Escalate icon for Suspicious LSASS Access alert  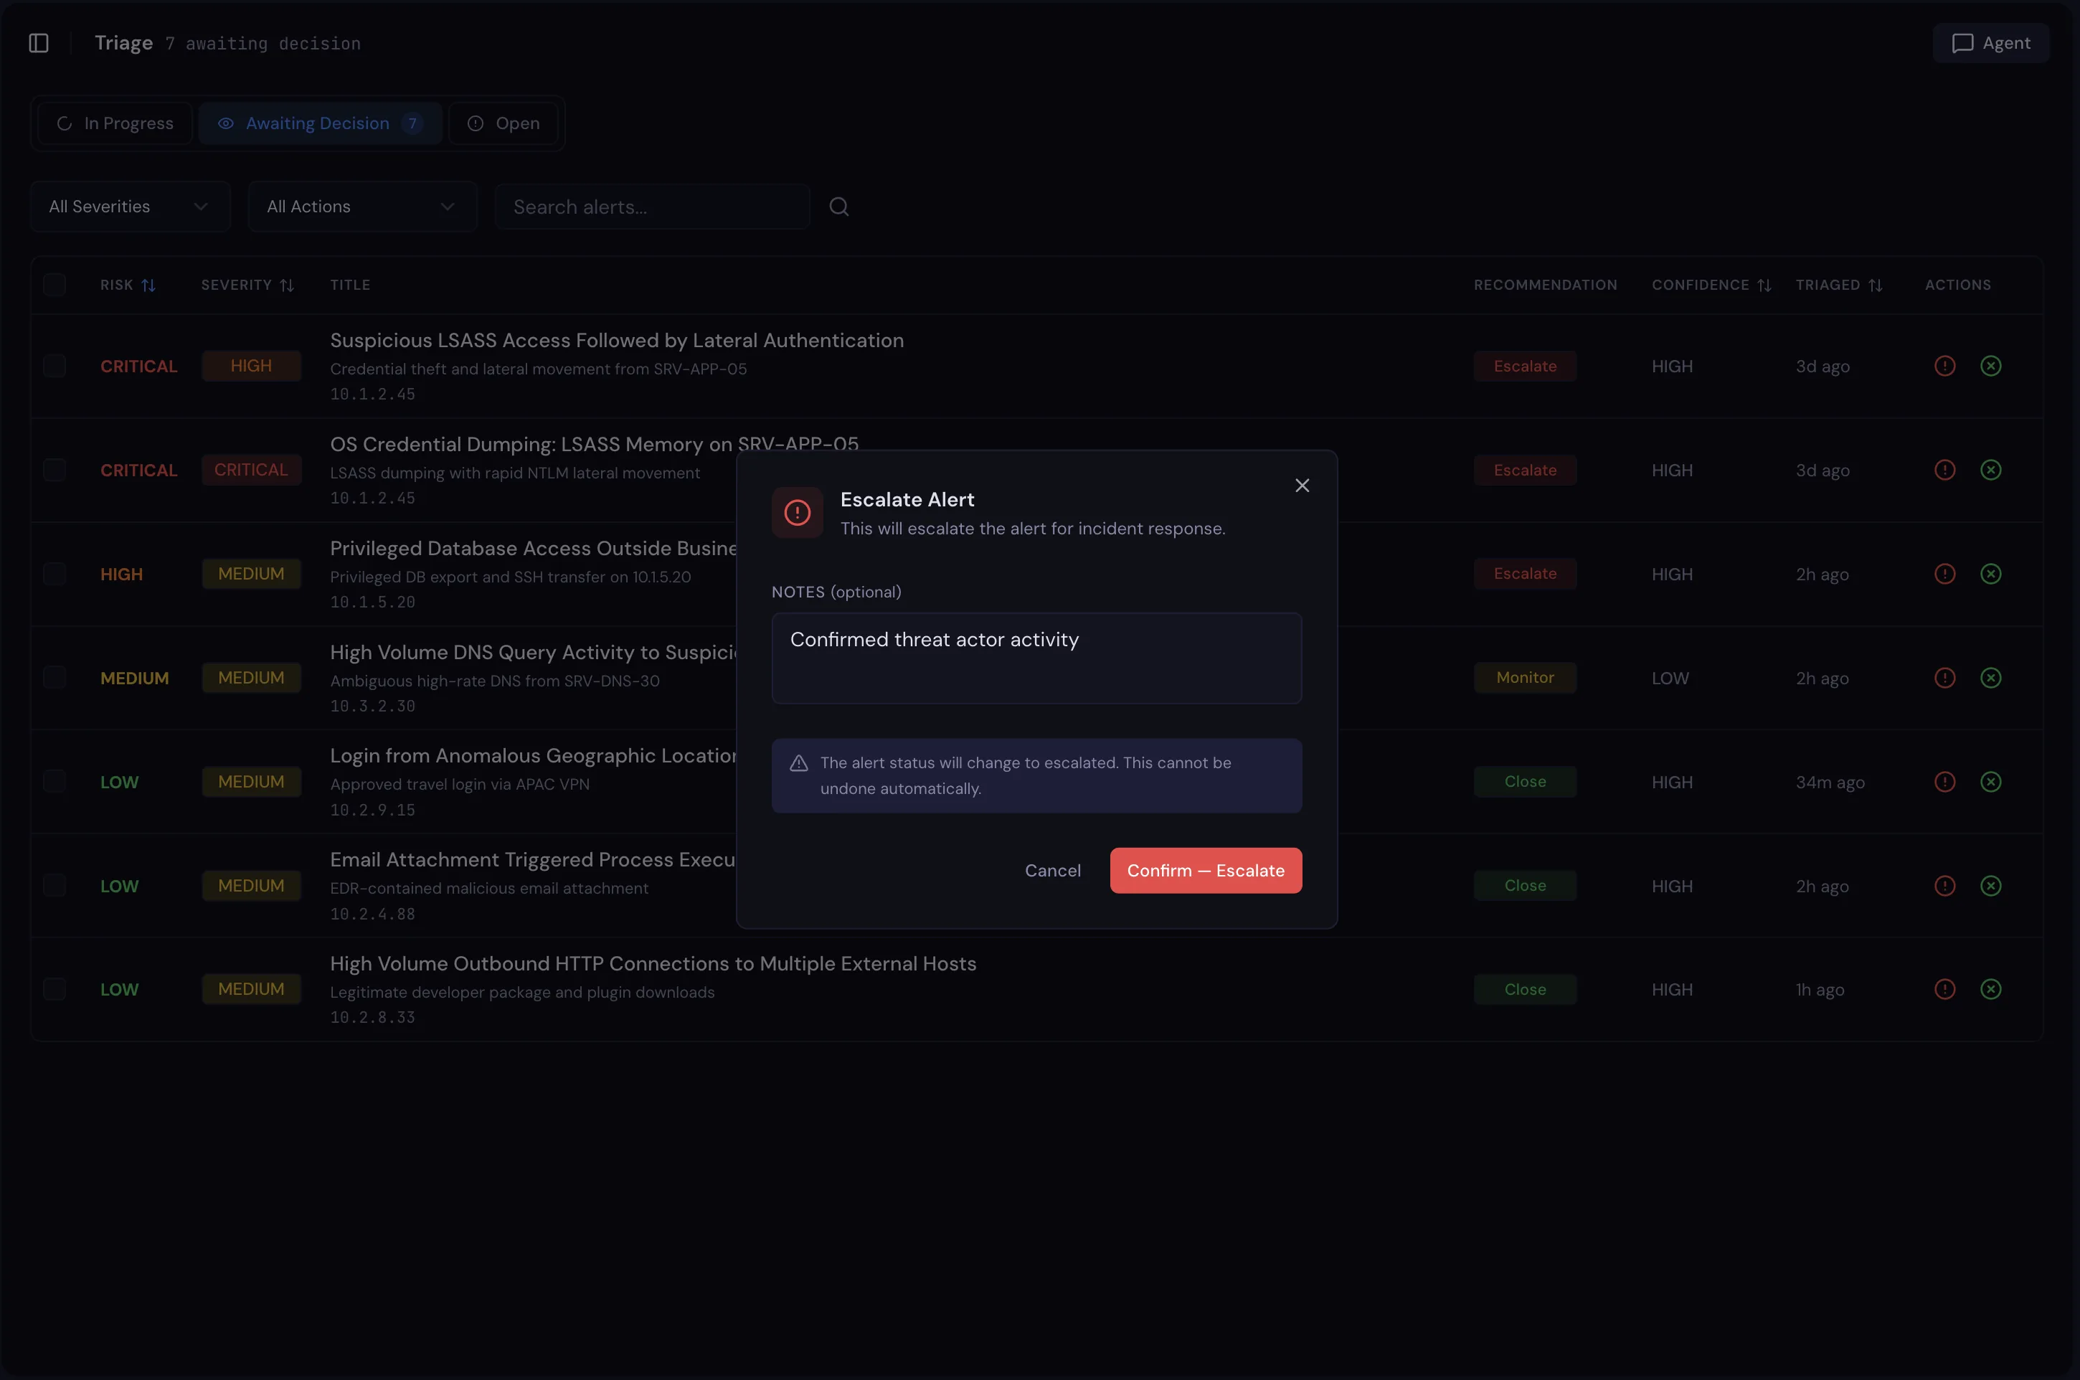point(1944,366)
